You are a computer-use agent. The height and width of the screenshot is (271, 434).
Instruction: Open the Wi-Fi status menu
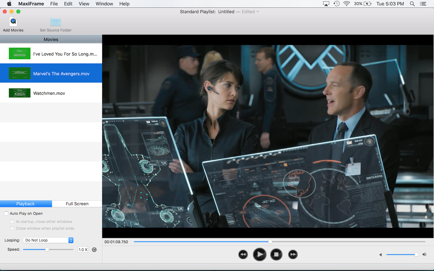[x=347, y=4]
